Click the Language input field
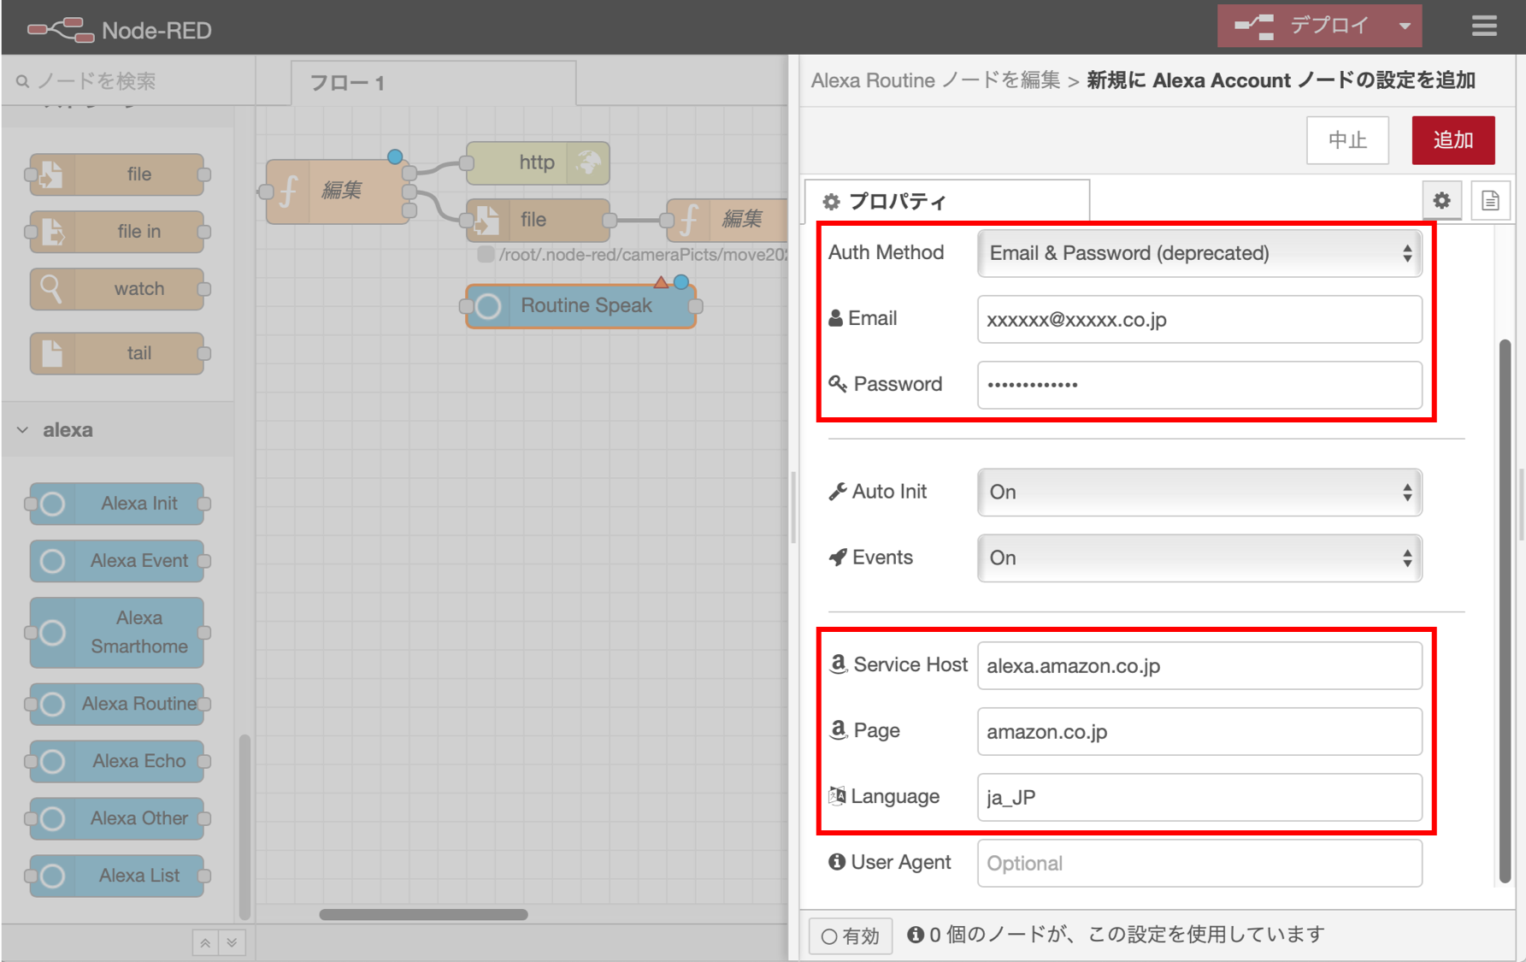This screenshot has width=1526, height=962. (1199, 798)
